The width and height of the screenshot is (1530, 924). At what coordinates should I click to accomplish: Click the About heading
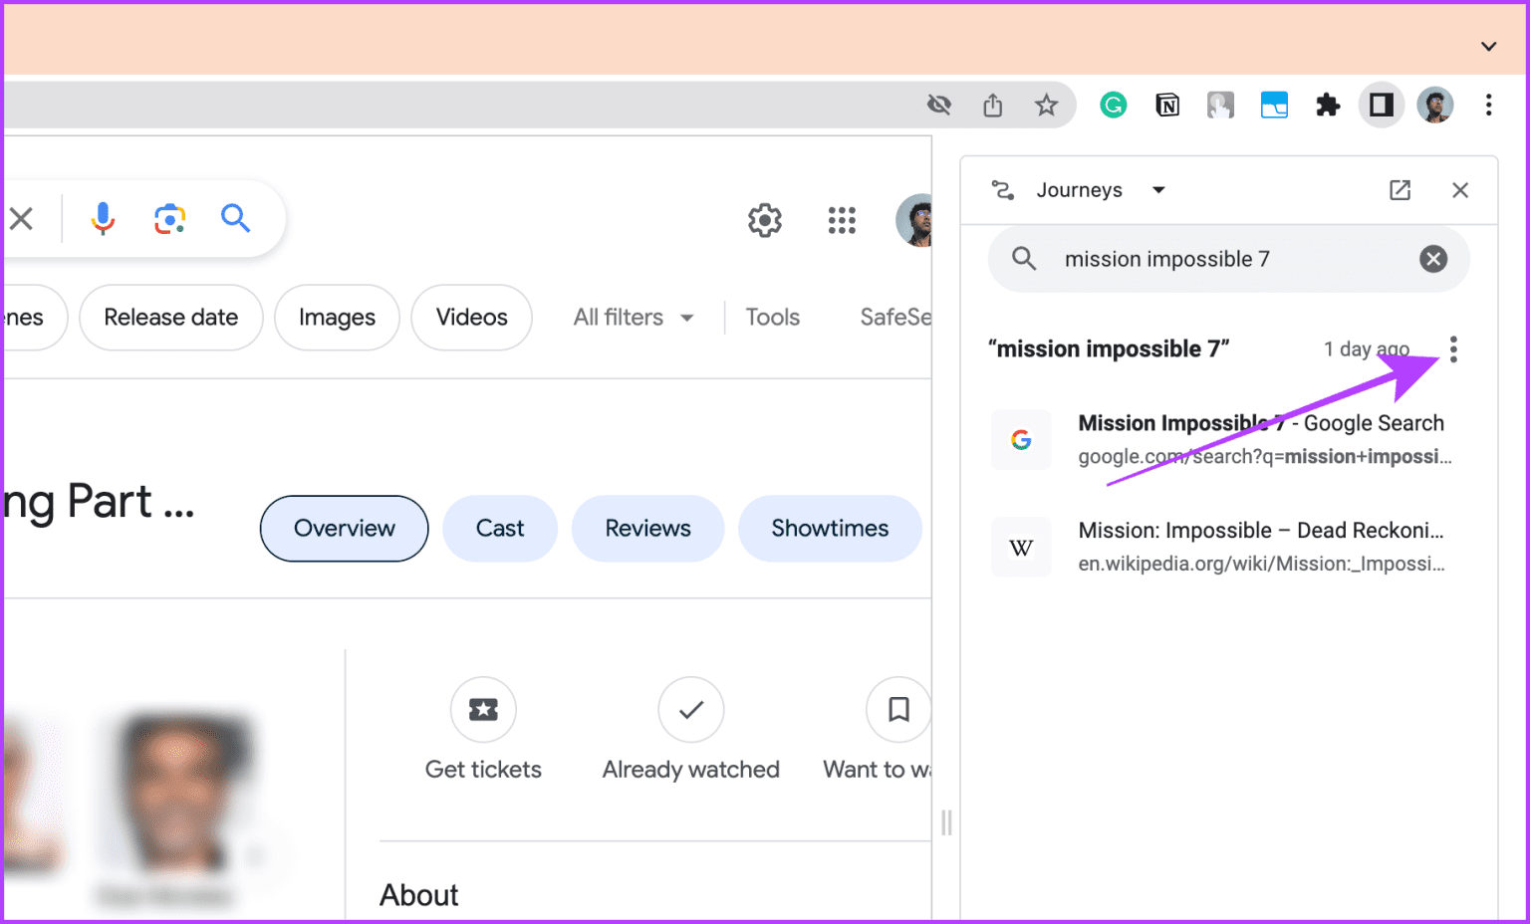point(419,895)
